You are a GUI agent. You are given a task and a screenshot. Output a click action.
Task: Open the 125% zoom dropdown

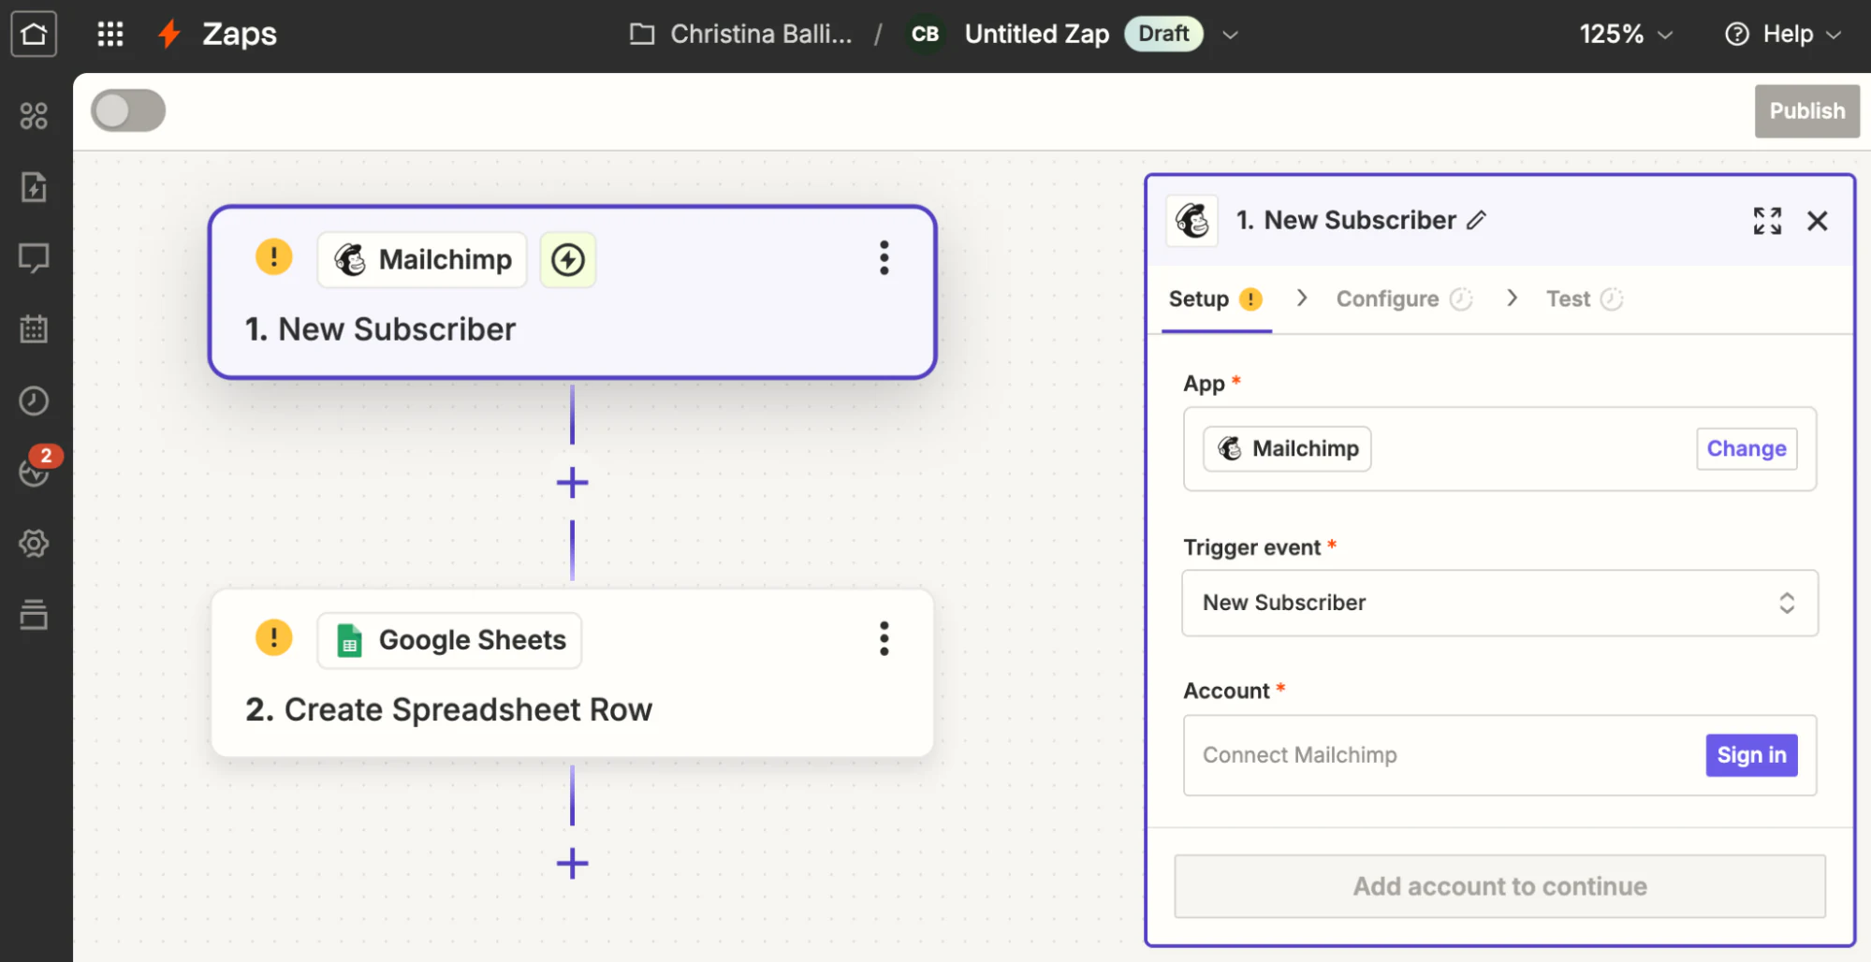tap(1626, 35)
